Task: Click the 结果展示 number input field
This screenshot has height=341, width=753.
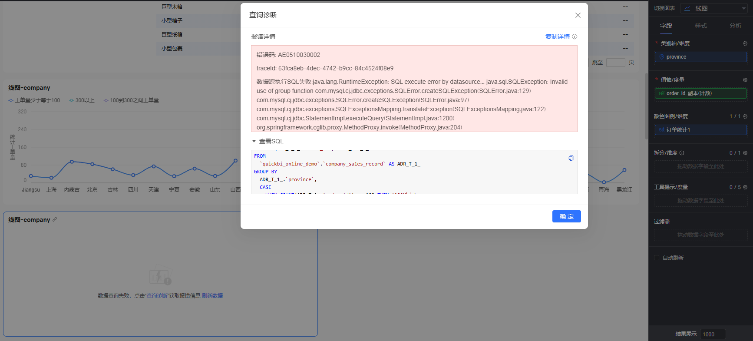Action: tap(713, 334)
